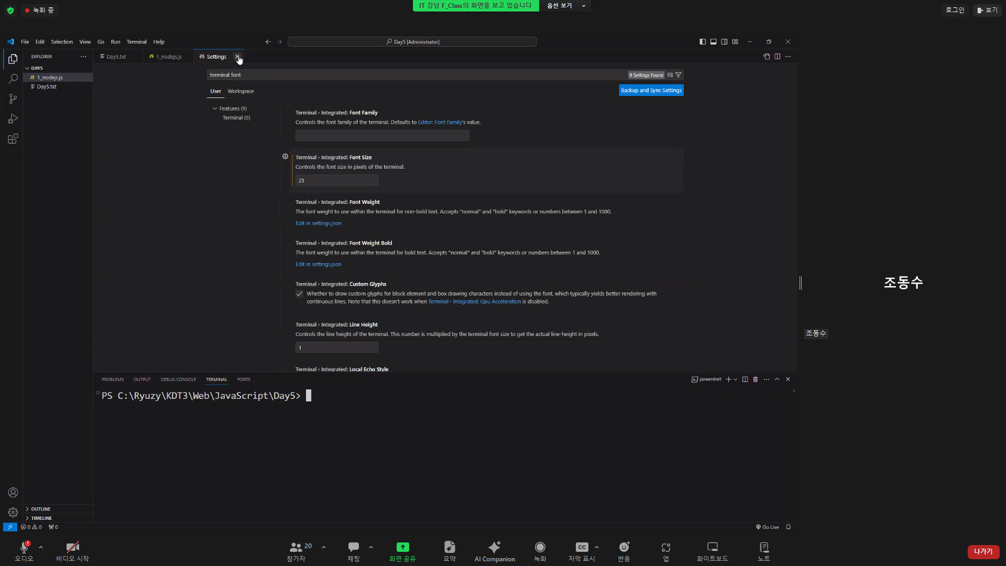Open the Terminal menu in menu bar
1006x566 pixels.
point(136,42)
